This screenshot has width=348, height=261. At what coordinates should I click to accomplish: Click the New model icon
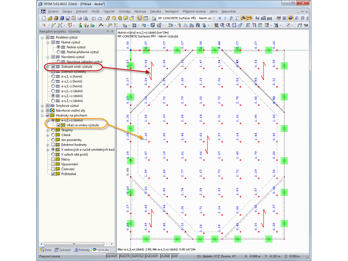44,18
